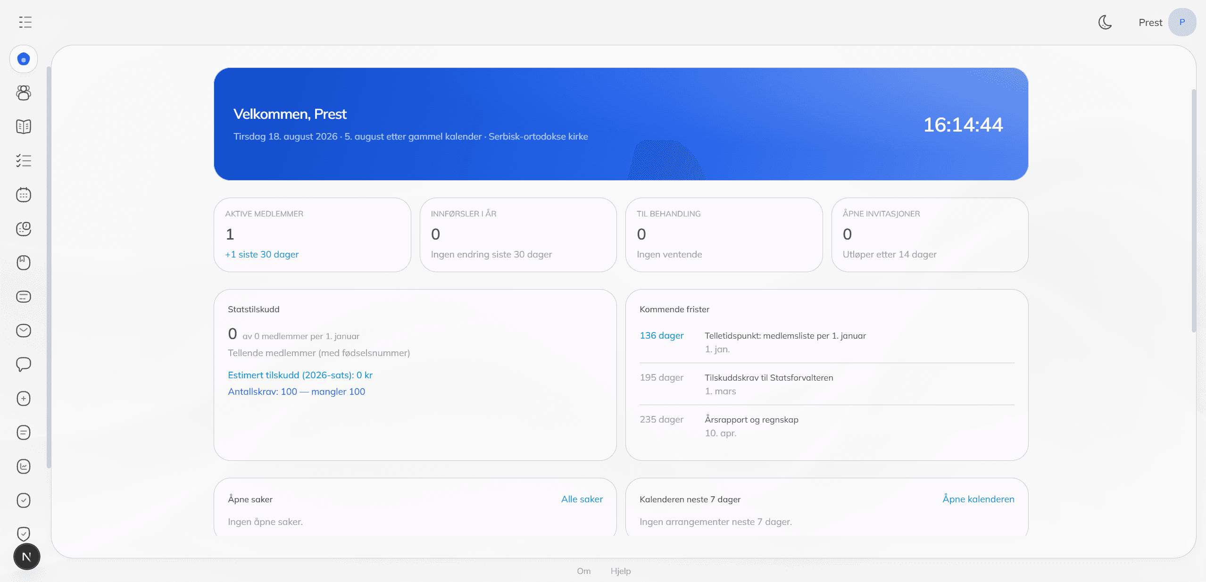Image resolution: width=1206 pixels, height=582 pixels.
Task: Open the document lines icon in sidebar
Action: pos(24,432)
